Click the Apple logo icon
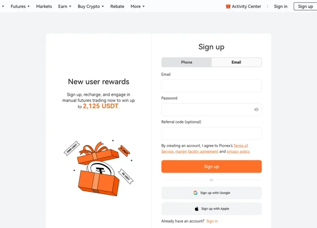The image size is (317, 228). point(197,209)
